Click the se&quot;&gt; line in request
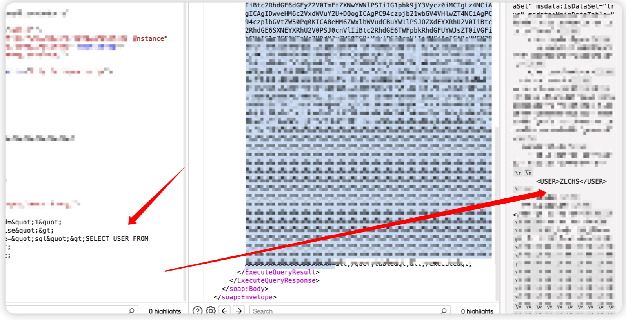 click(30, 230)
